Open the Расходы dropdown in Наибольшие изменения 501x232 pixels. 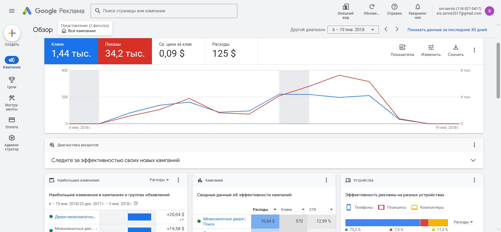[159, 180]
